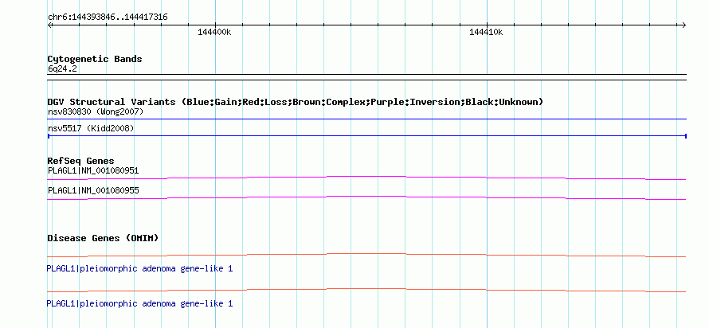Select the DGV Structural Variants track heading
The height and width of the screenshot is (328, 709).
(x=295, y=102)
